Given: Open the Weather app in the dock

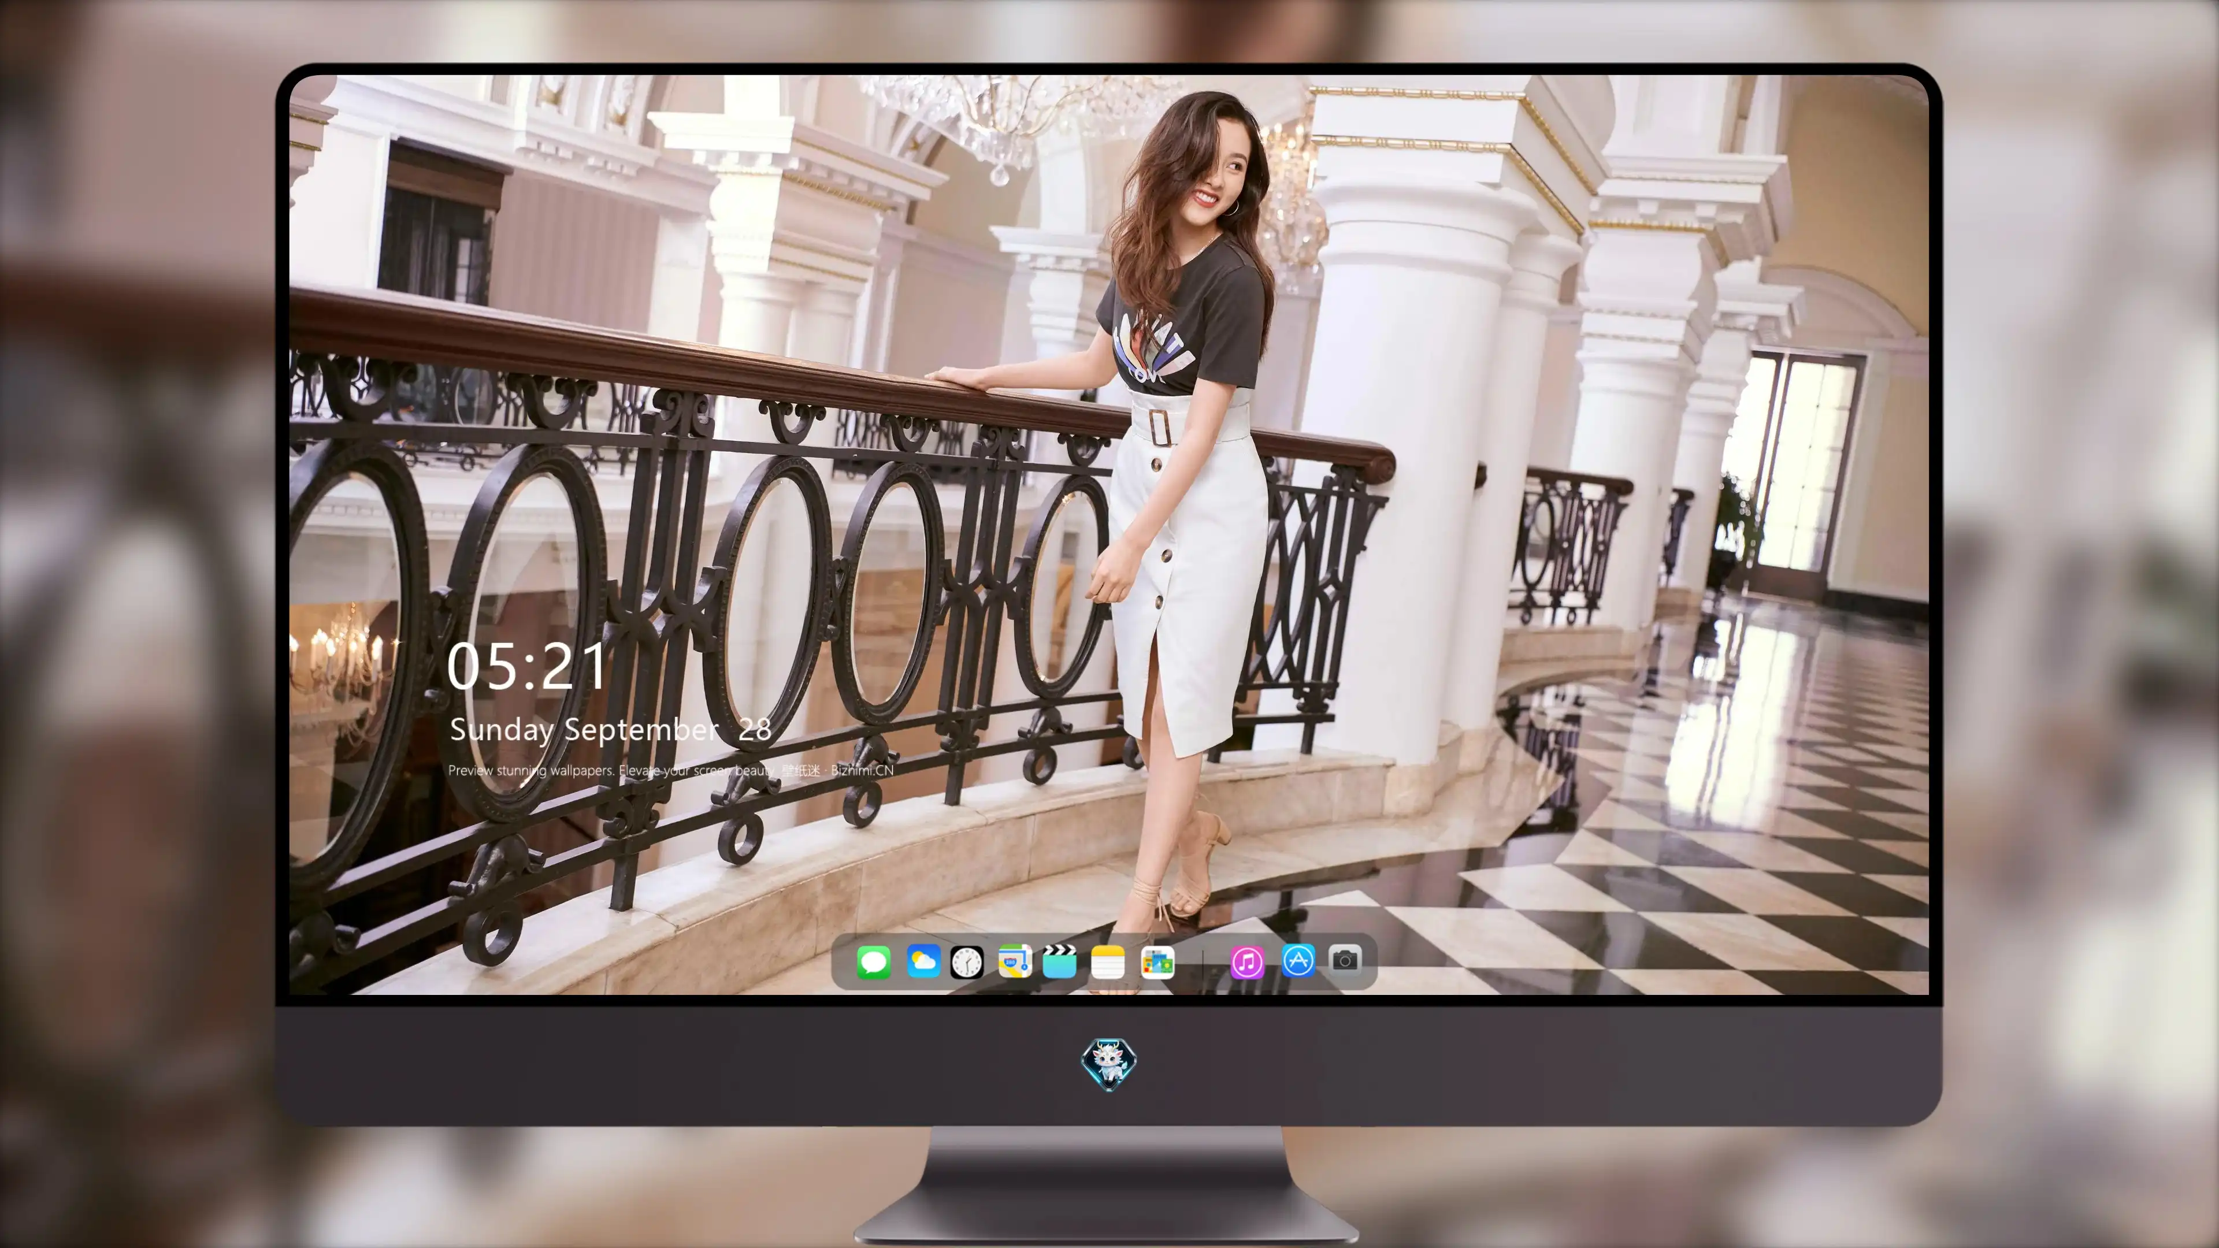Looking at the screenshot, I should point(923,961).
